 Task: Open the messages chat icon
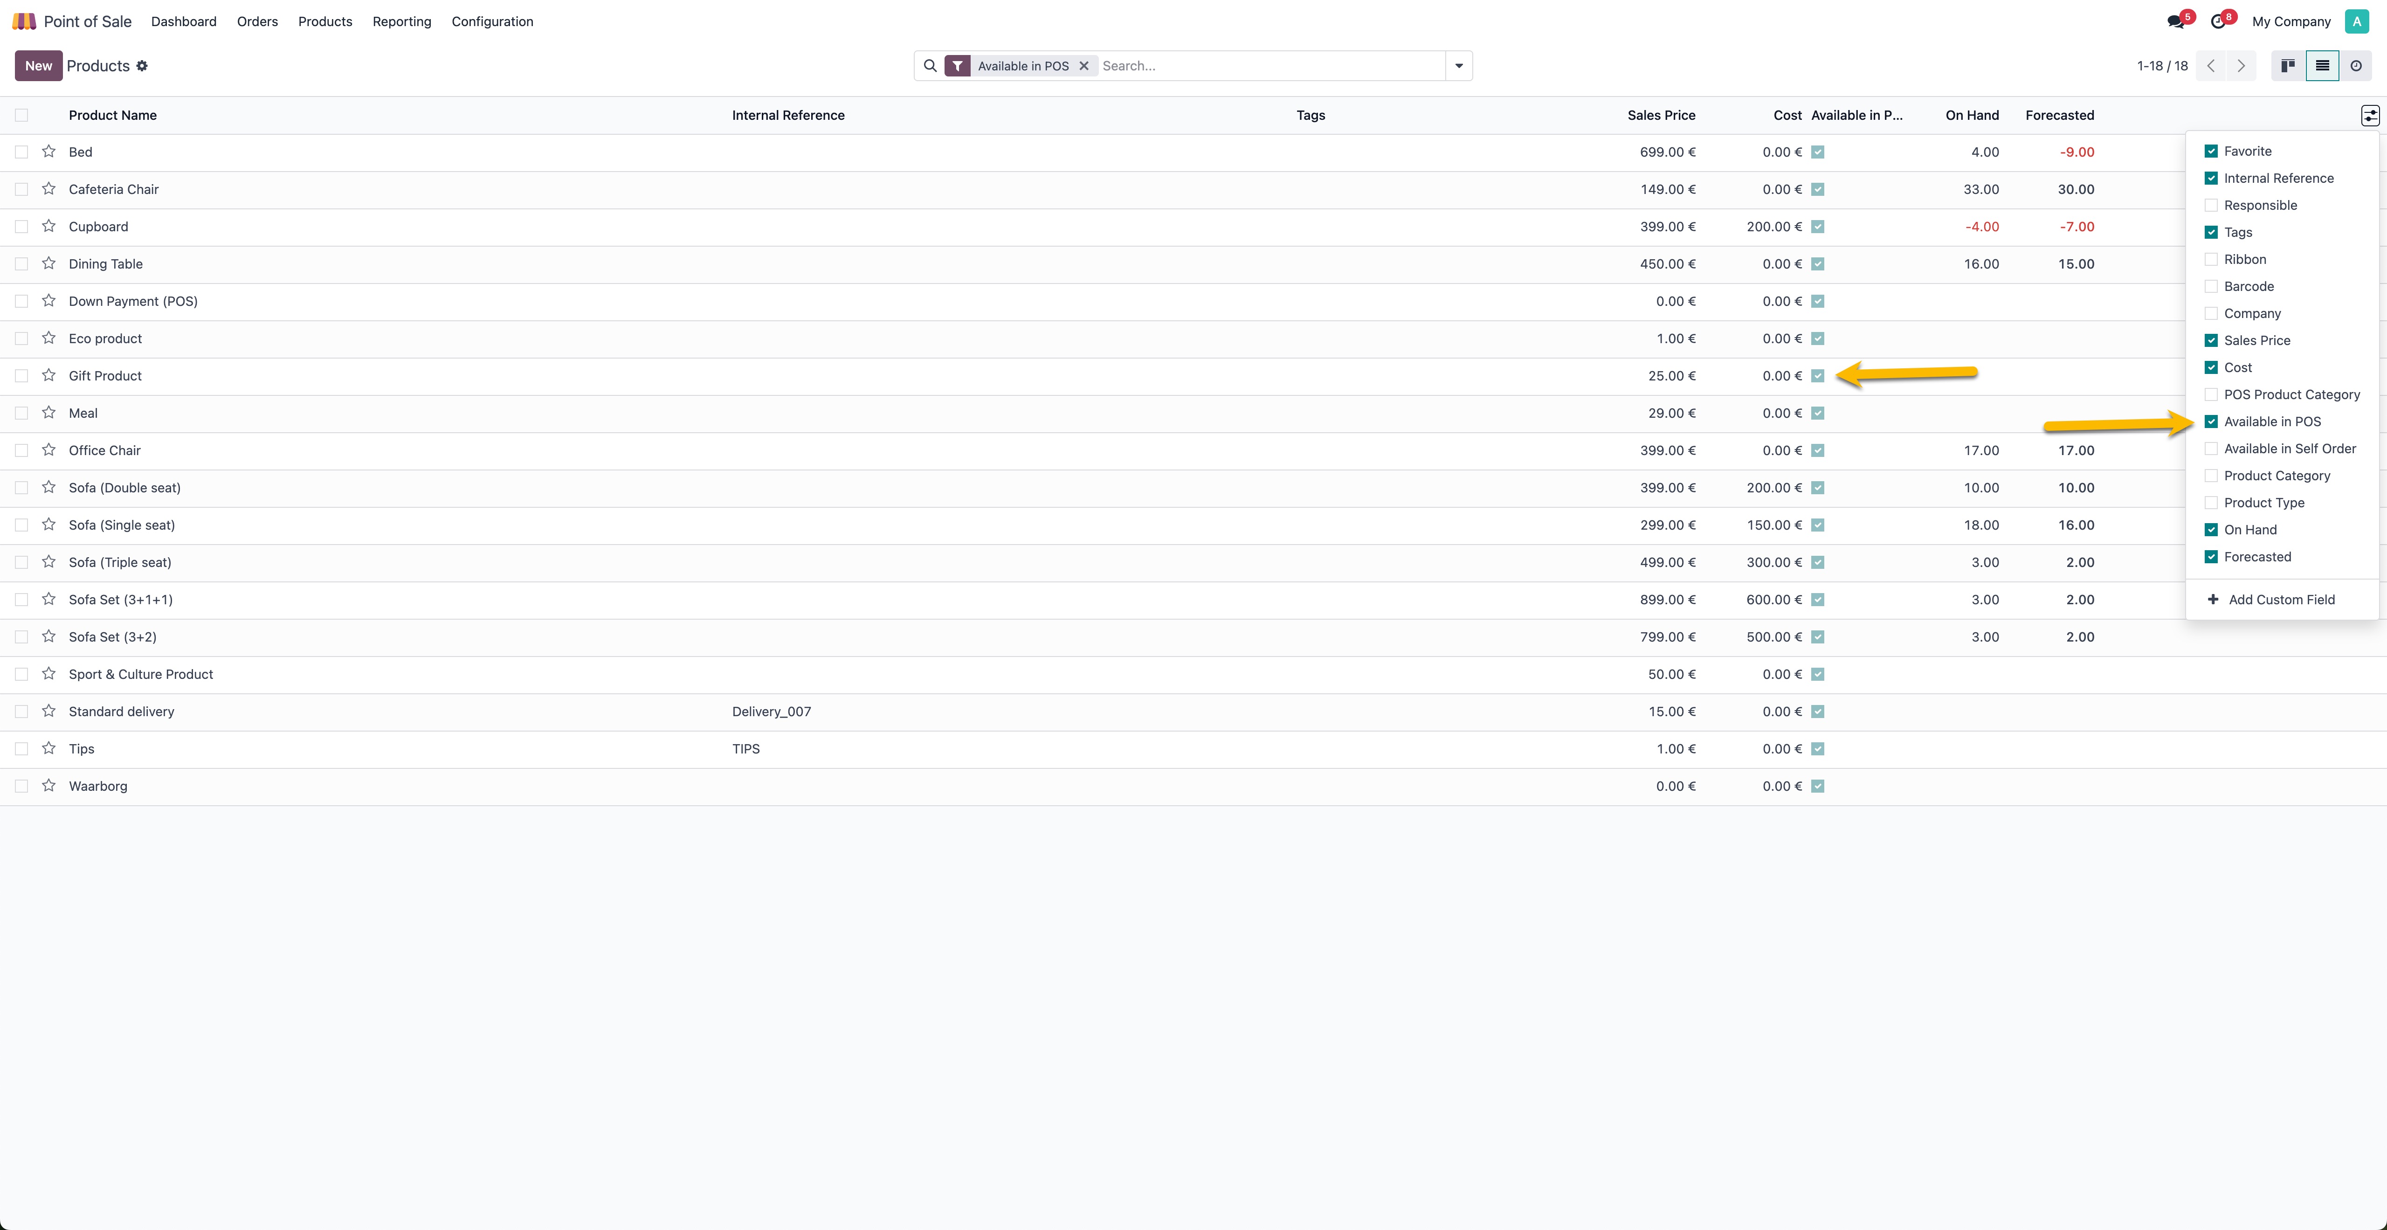click(2176, 21)
